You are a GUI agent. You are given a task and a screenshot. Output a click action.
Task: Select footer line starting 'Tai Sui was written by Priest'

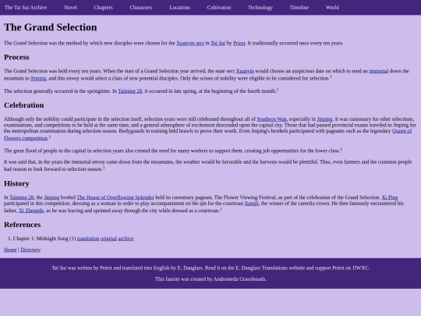tap(210, 268)
